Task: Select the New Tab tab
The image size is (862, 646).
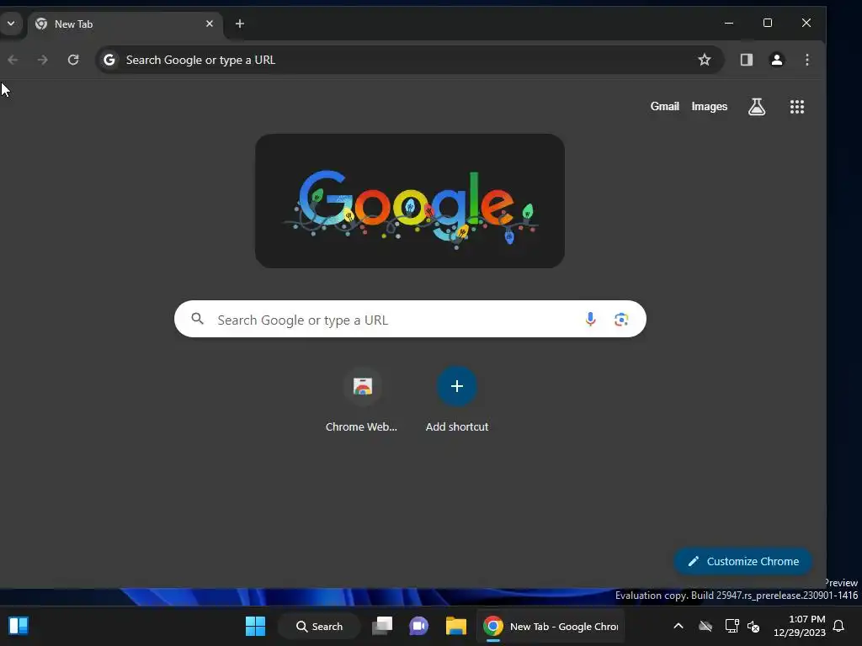Action: pos(125,24)
